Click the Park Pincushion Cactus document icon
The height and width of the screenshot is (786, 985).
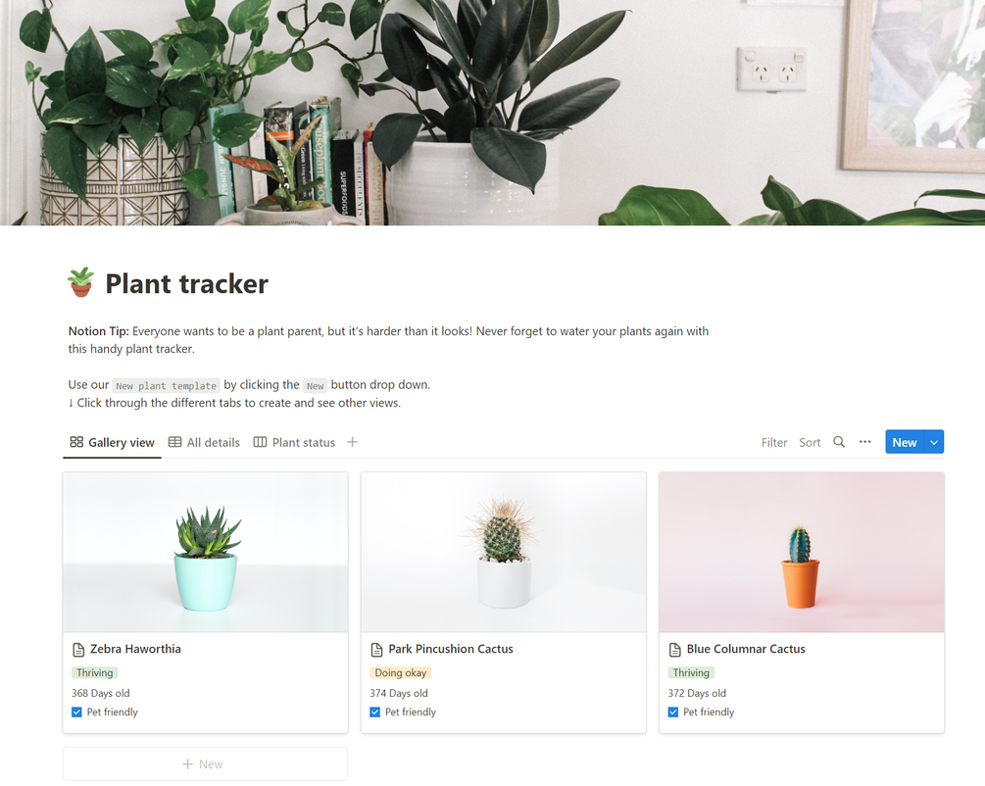(377, 649)
